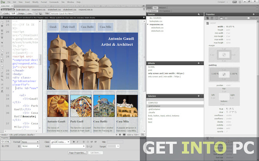The width and height of the screenshot is (259, 161).
Task: Click the preview in browser globe icon
Action: pos(40,14)
